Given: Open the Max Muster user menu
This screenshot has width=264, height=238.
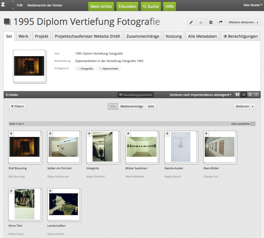Looking at the screenshot, I should (253, 5).
